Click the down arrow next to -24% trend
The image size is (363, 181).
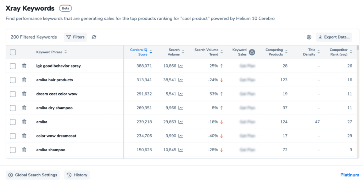click(222, 80)
